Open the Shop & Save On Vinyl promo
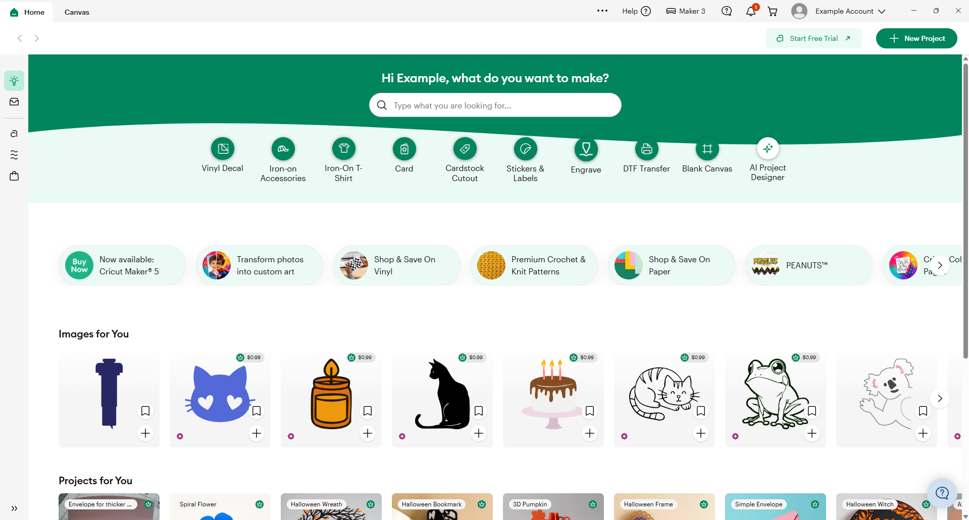The height and width of the screenshot is (520, 969). tap(397, 265)
